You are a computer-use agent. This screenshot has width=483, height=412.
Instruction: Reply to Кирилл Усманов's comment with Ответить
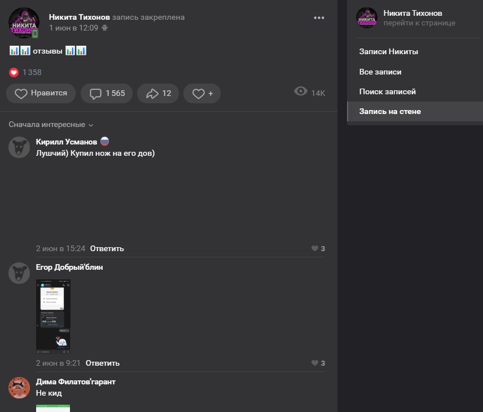point(107,248)
